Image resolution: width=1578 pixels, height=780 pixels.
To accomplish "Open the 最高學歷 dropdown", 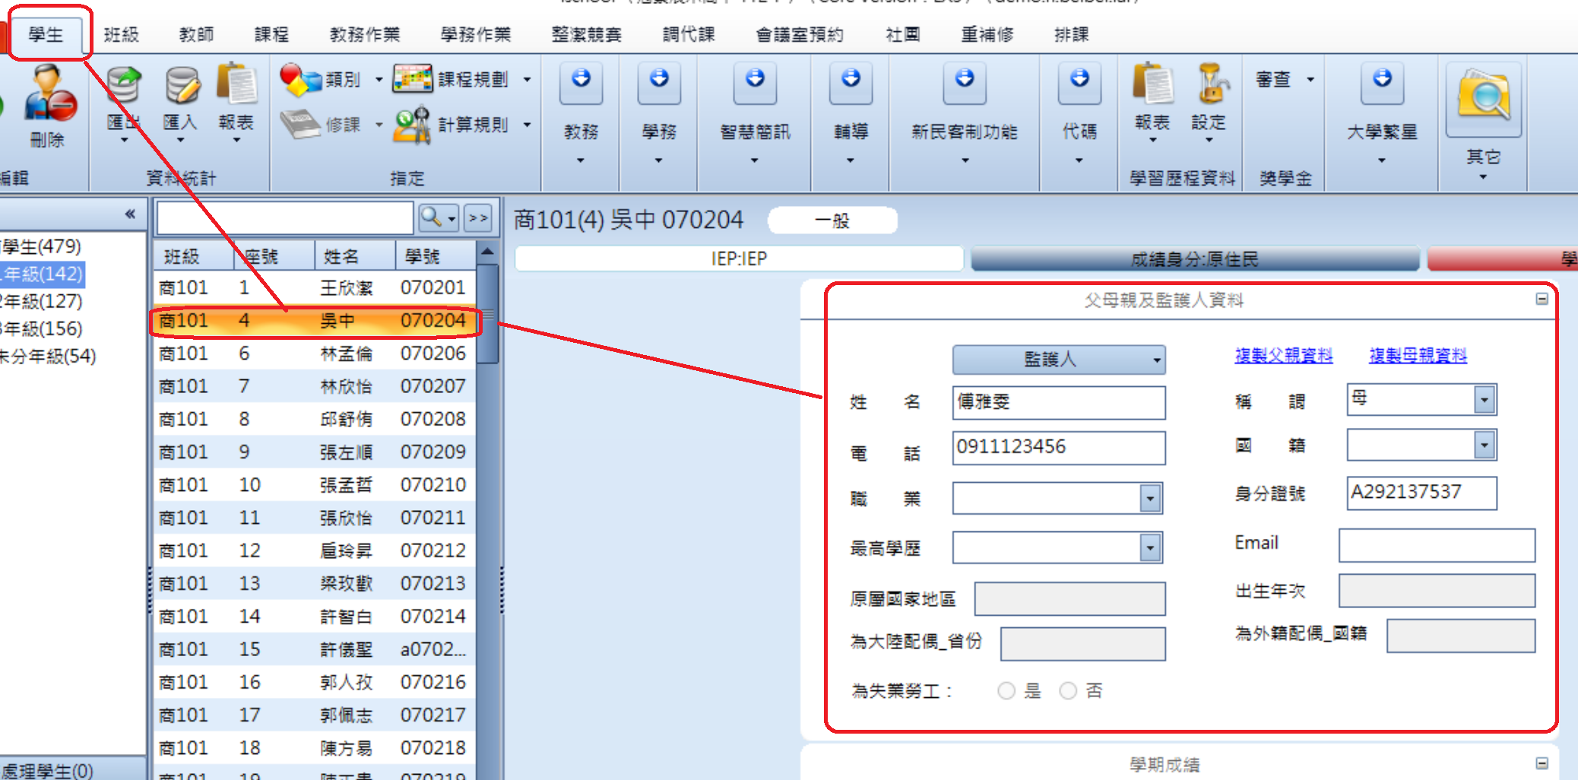I will pyautogui.click(x=1150, y=547).
